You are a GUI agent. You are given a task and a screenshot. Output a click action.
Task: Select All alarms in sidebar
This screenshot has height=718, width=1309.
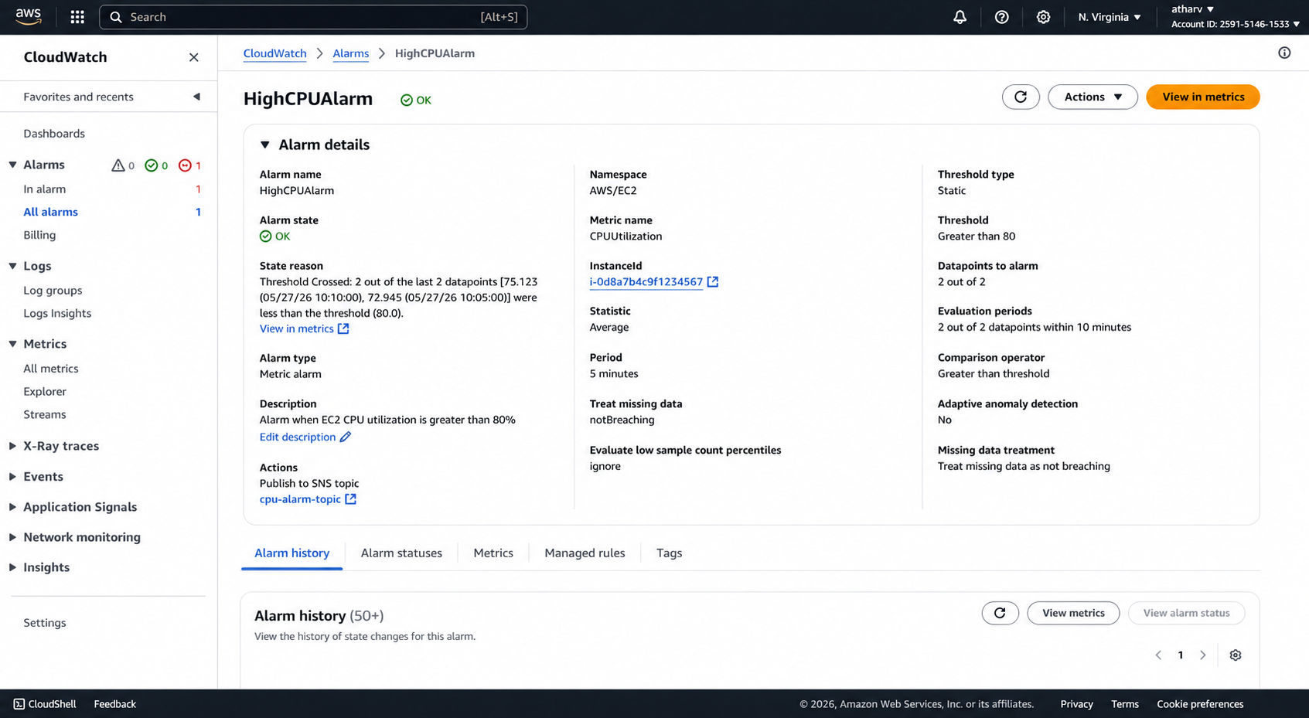tap(50, 212)
